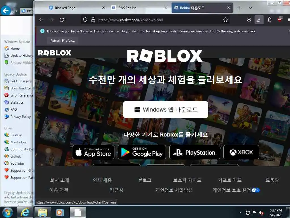
Task: Click the small Roblox logo at top left
Action: point(54,53)
